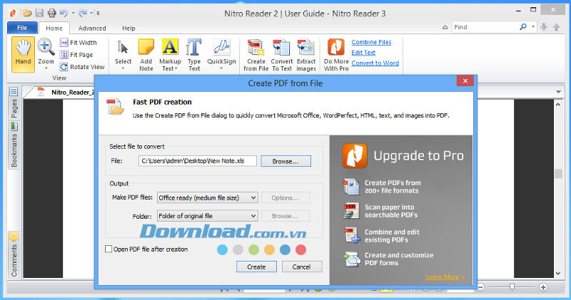This screenshot has height=300, width=571.
Task: Open the Convert to Word link
Action: click(375, 63)
